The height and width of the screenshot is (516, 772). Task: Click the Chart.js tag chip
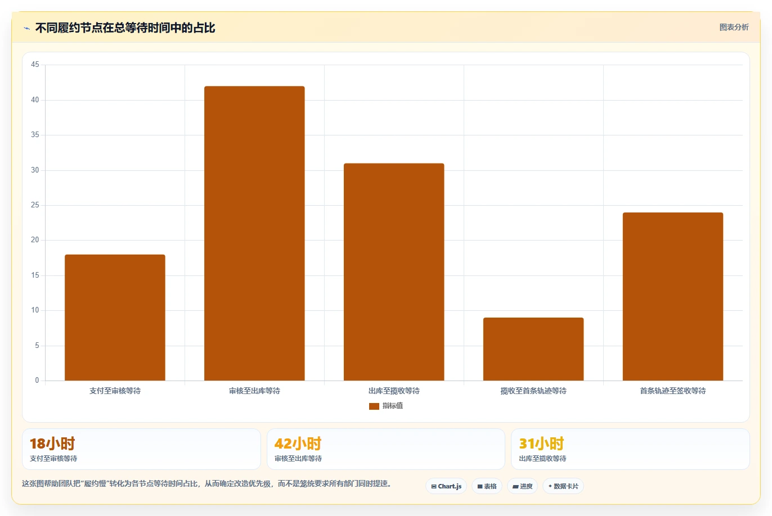(446, 486)
